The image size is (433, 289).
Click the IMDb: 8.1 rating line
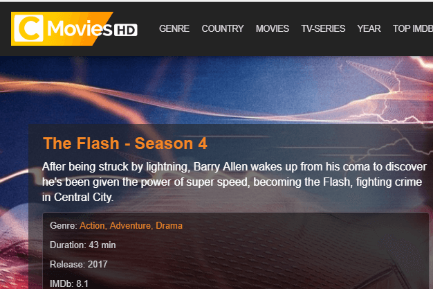(x=69, y=283)
